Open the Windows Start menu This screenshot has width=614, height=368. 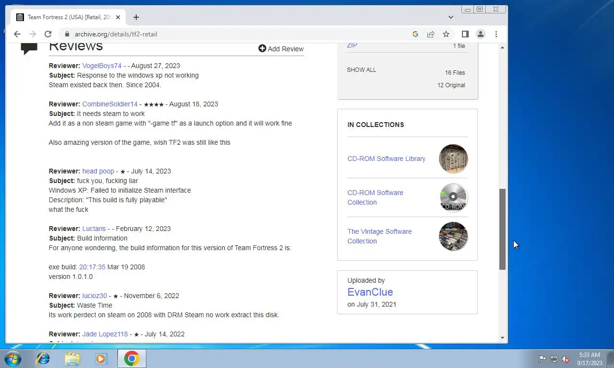click(x=13, y=358)
